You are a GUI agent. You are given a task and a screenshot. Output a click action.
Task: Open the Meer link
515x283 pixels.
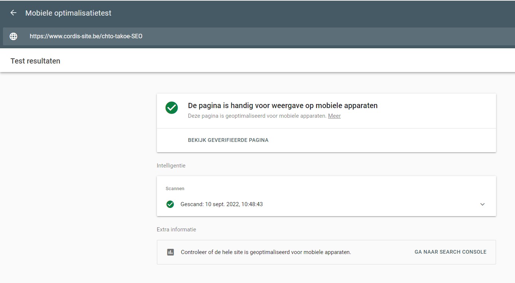(334, 116)
